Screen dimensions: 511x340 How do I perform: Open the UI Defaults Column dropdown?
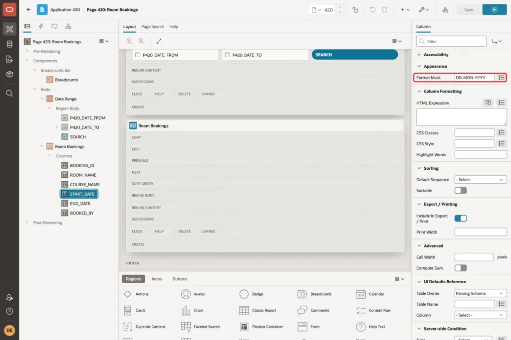[481, 315]
